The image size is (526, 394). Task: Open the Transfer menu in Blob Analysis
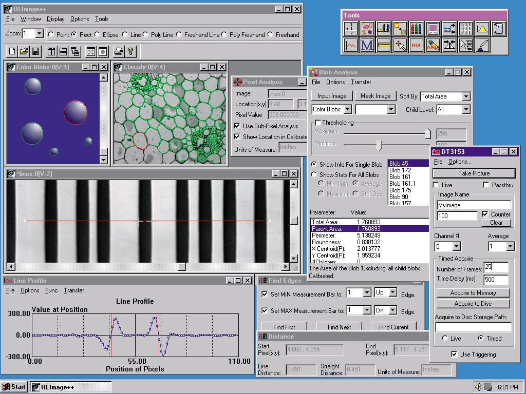tap(361, 82)
